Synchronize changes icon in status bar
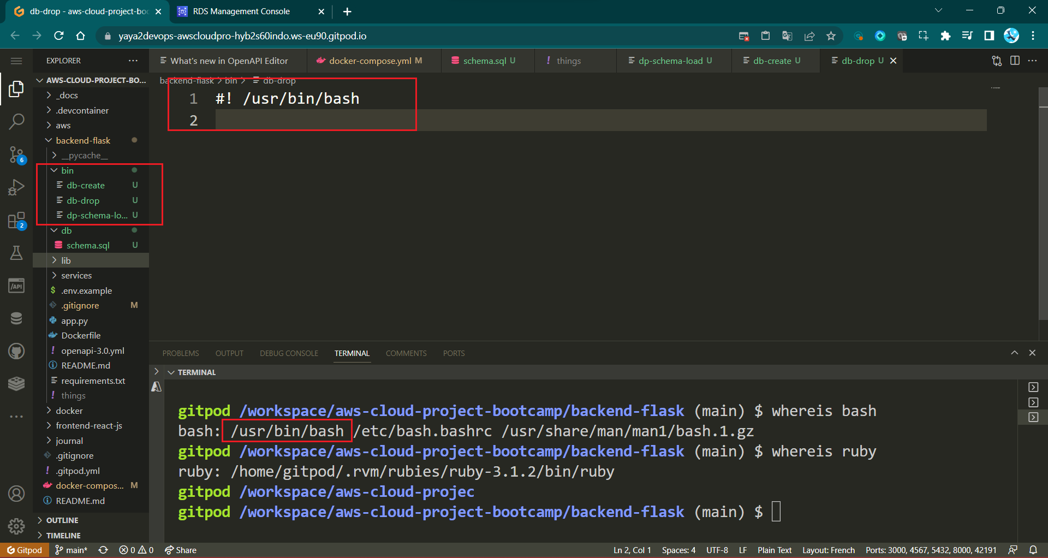This screenshot has height=558, width=1048. (x=103, y=550)
